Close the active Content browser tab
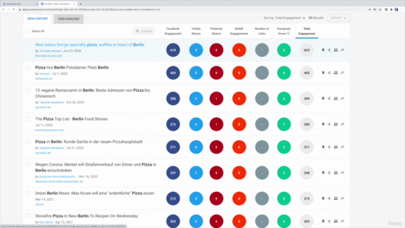Image resolution: width=405 pixels, height=228 pixels. click(x=75, y=4)
